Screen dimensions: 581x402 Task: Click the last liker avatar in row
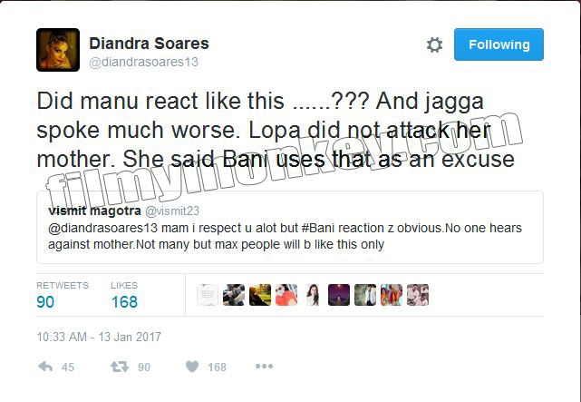[x=418, y=295]
